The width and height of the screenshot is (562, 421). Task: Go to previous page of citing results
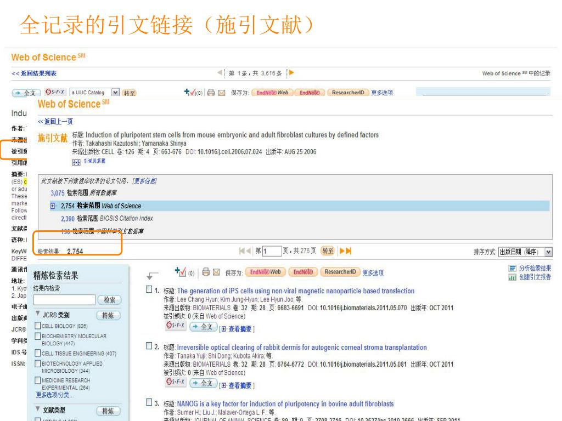tap(249, 251)
